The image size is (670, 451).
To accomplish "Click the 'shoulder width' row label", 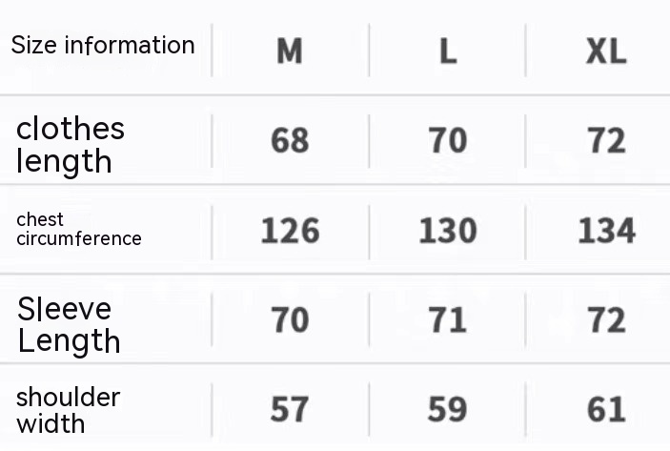I will coord(68,410).
